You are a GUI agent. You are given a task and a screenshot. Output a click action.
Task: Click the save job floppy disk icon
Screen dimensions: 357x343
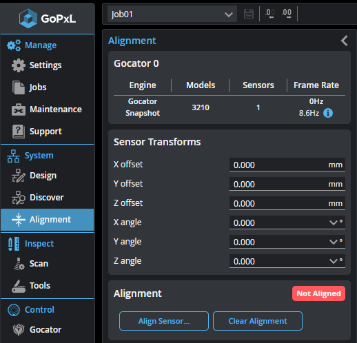tap(248, 14)
